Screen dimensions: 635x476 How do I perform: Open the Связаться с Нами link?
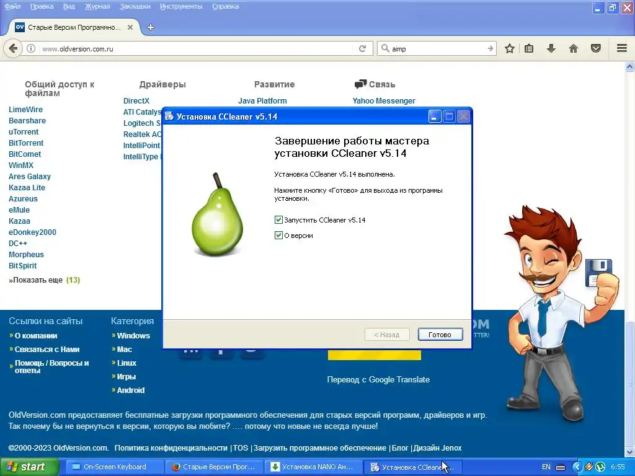pyautogui.click(x=47, y=350)
